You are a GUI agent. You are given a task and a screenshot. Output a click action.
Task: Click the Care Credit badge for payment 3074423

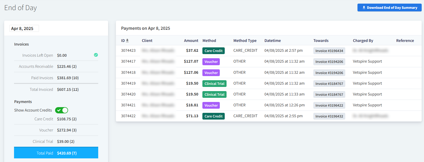(213, 51)
